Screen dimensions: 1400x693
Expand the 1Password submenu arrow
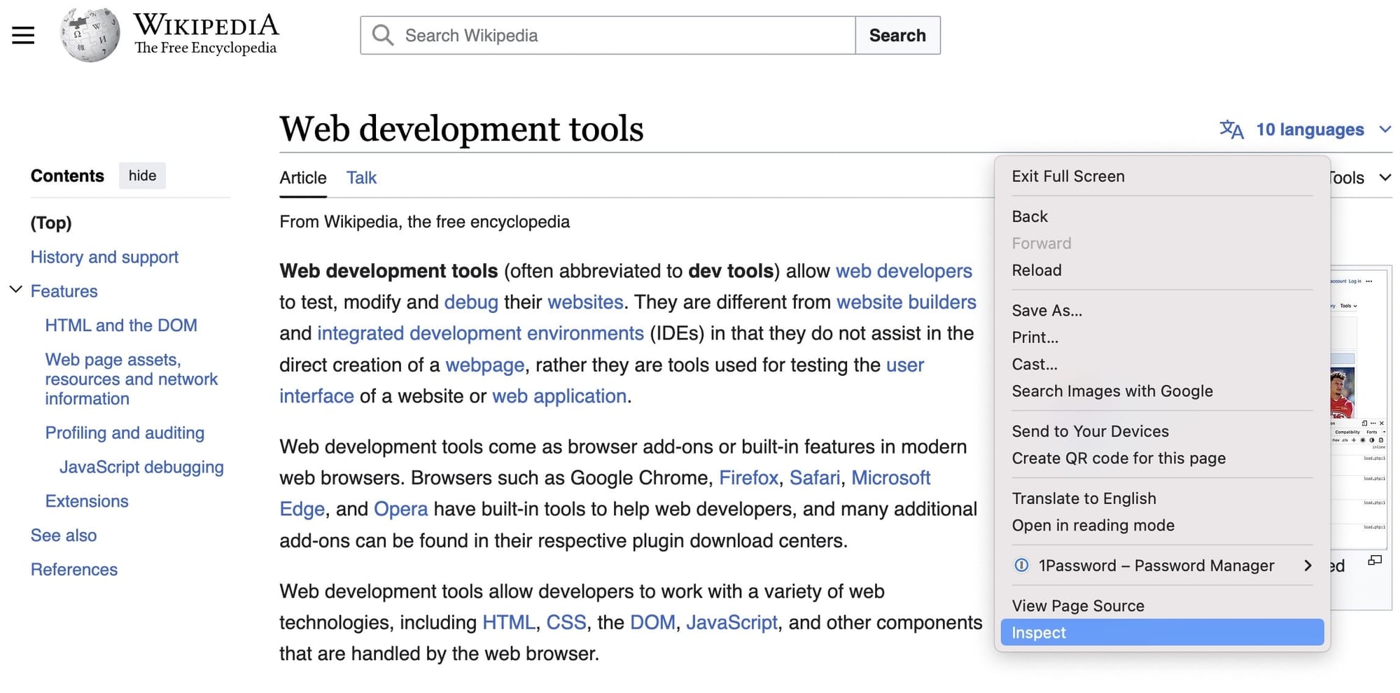coord(1308,565)
